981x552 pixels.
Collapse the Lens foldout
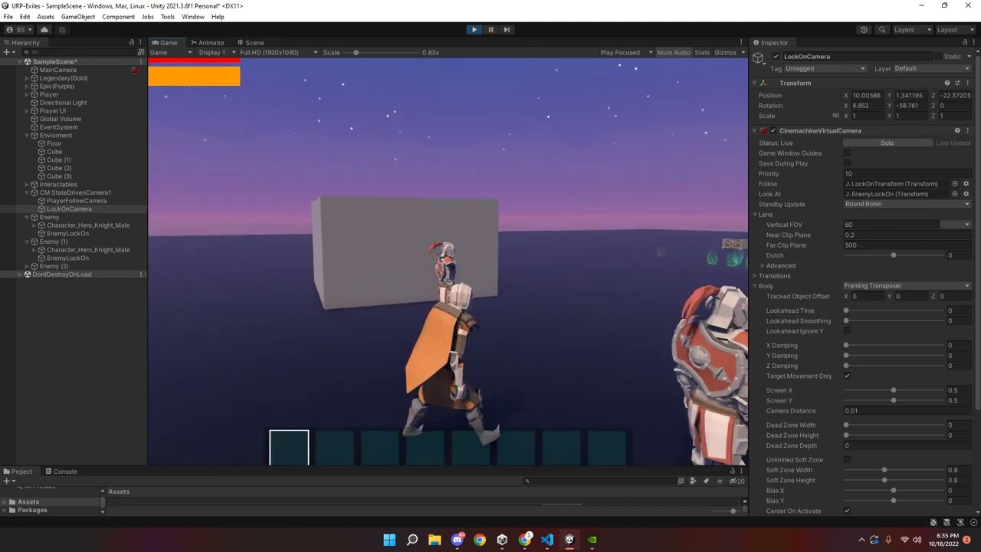[x=755, y=215]
